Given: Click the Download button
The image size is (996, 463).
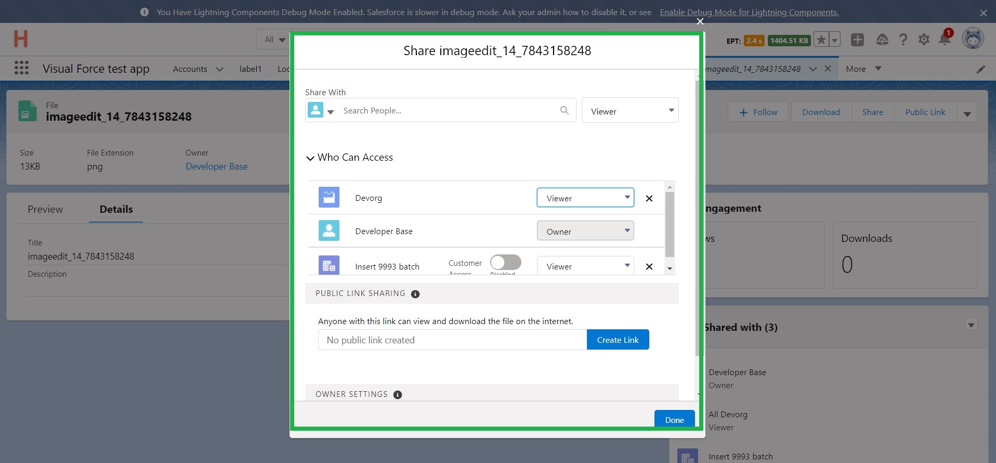Looking at the screenshot, I should [821, 112].
